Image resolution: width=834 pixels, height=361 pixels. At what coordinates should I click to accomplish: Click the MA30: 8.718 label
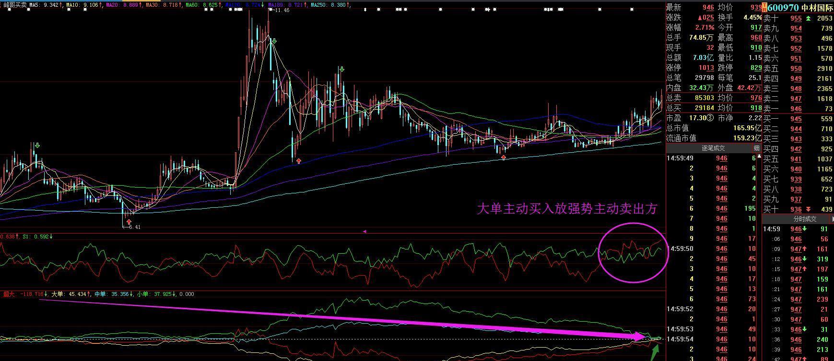pyautogui.click(x=164, y=5)
